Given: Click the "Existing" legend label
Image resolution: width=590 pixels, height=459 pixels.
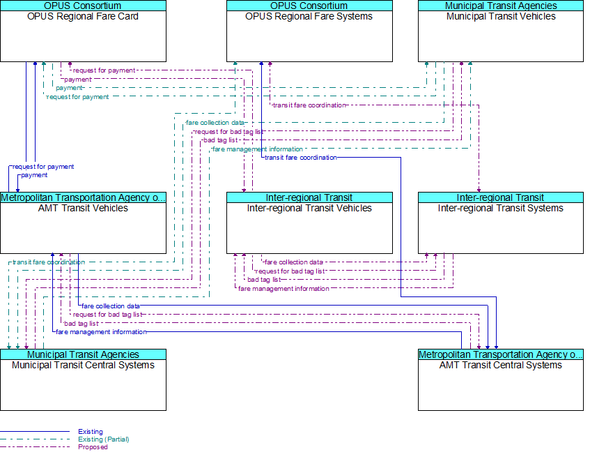Looking at the screenshot, I should 91,432.
